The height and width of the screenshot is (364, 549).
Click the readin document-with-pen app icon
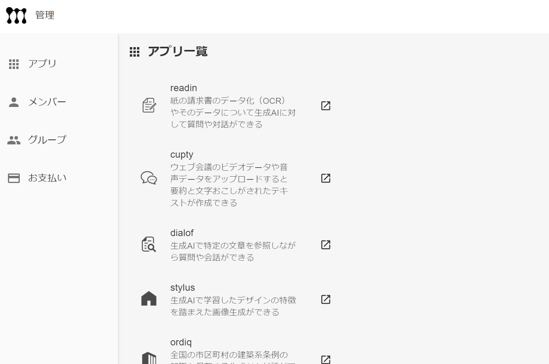149,105
